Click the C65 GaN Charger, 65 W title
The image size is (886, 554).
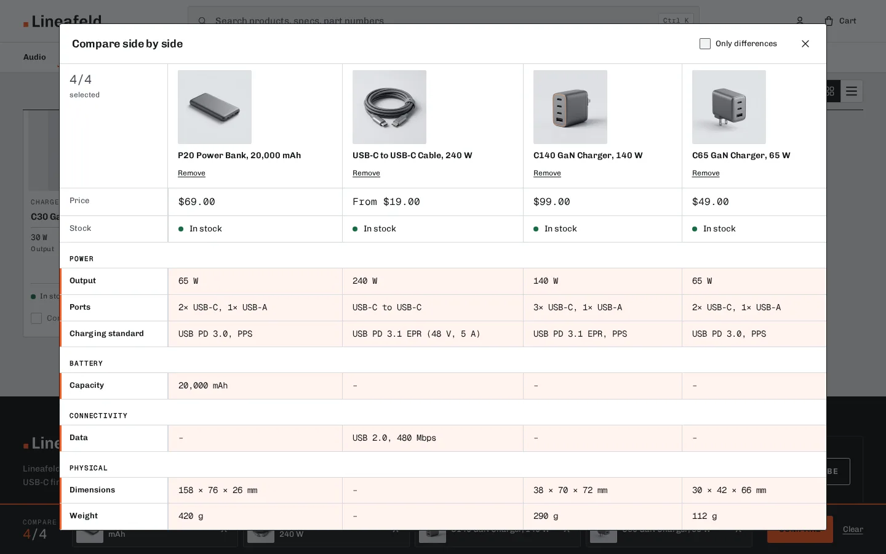(741, 155)
